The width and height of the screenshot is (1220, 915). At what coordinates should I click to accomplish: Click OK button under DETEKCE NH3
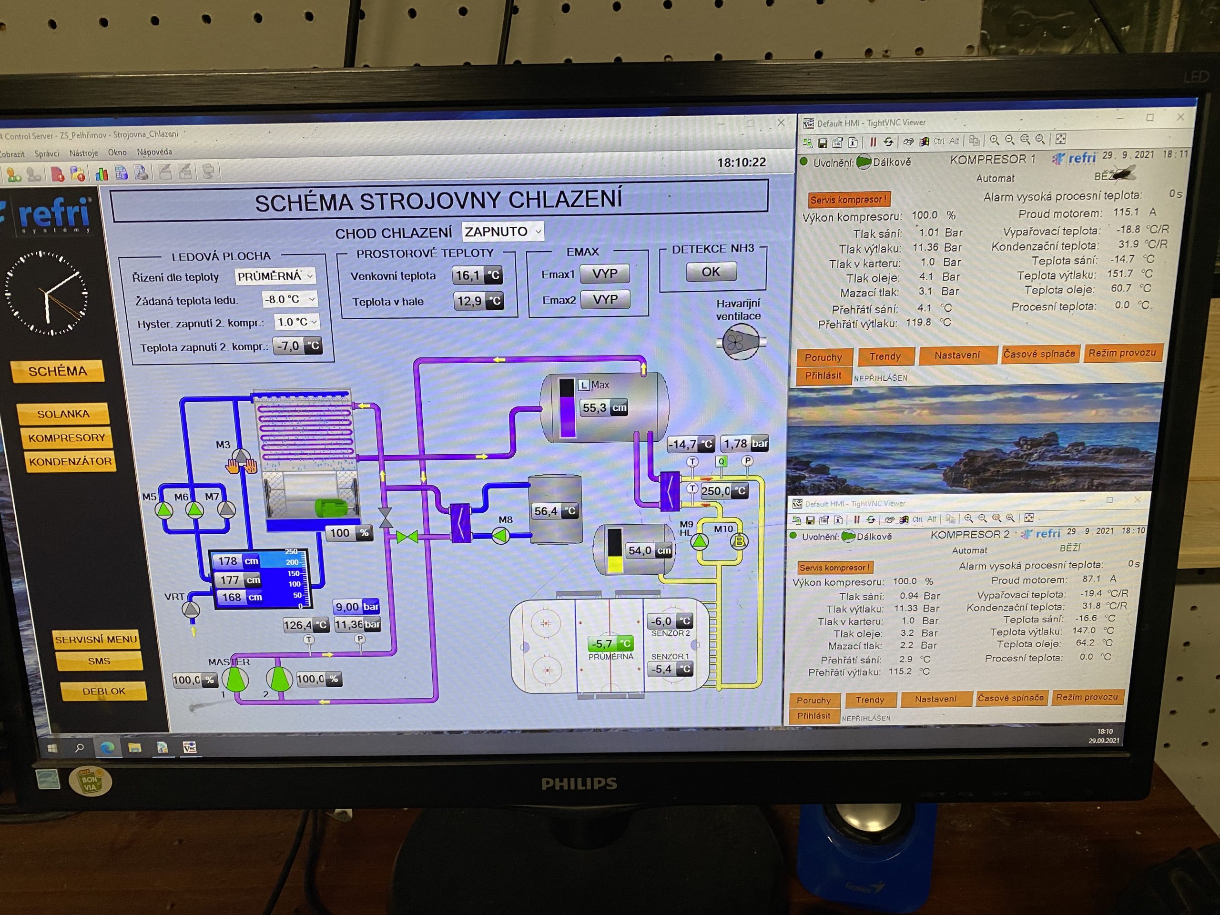pyautogui.click(x=711, y=271)
